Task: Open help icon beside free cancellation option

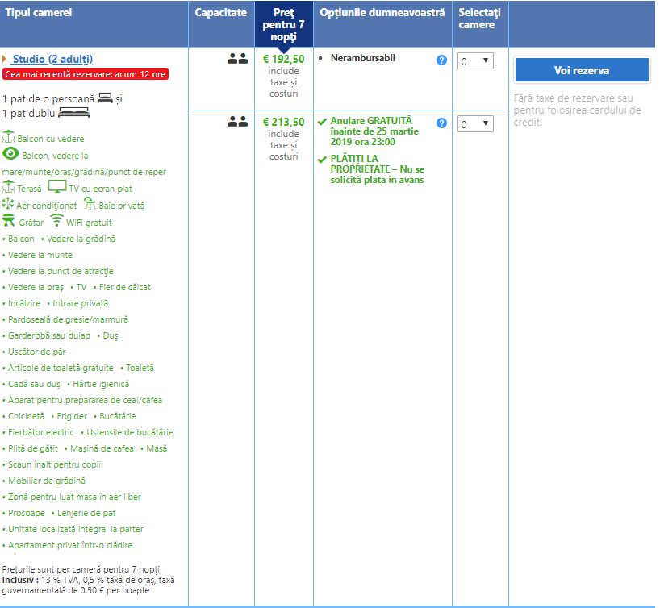Action: point(441,123)
